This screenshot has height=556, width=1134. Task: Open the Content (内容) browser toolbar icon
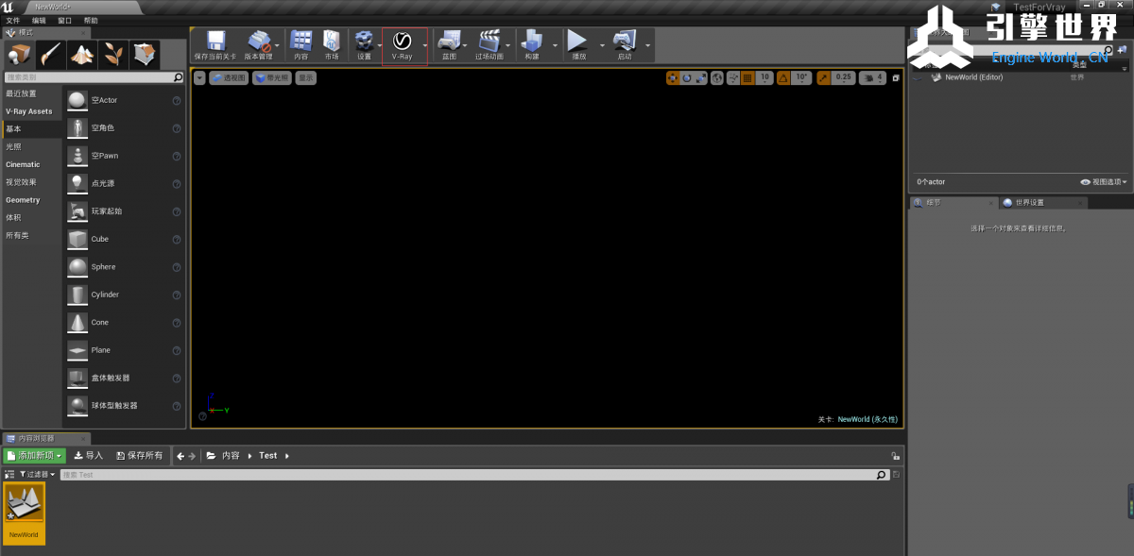(301, 45)
